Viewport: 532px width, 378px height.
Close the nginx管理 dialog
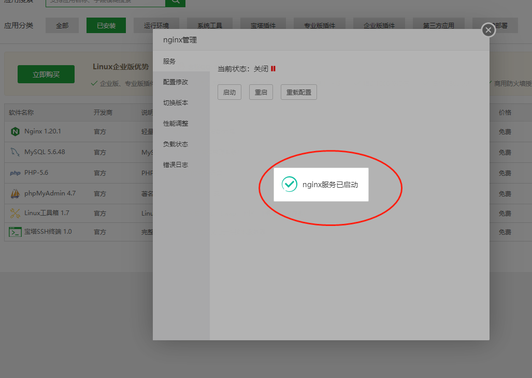point(488,30)
